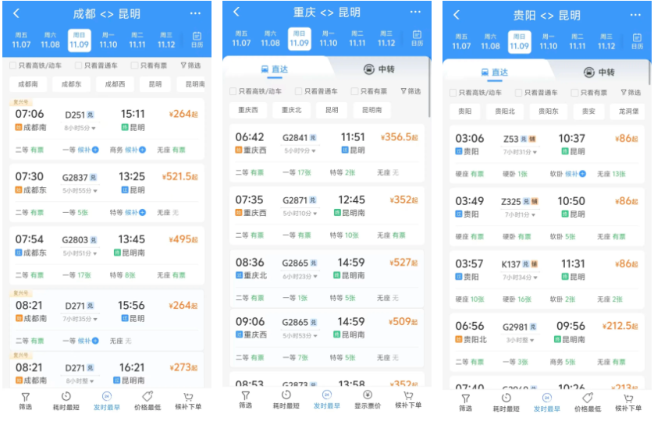Screen dimensions: 654x421
Task: Open the bottom 筛选 funnel on the 贵阳 screen
Action: [x=465, y=401]
